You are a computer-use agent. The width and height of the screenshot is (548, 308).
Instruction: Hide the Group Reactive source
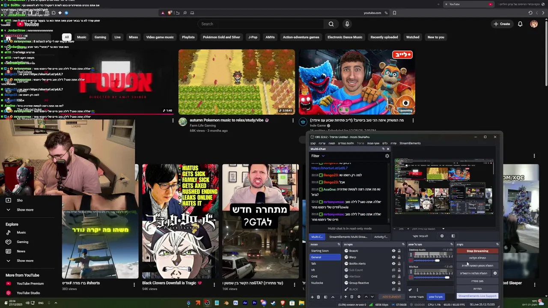click(x=393, y=283)
